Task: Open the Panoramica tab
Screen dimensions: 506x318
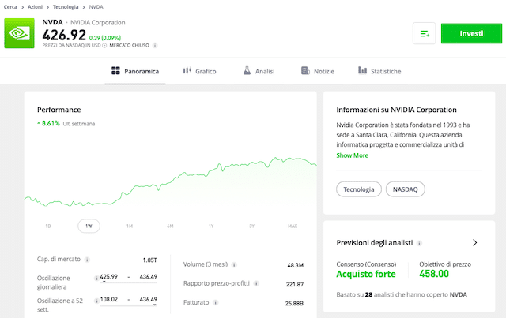Action: [135, 71]
